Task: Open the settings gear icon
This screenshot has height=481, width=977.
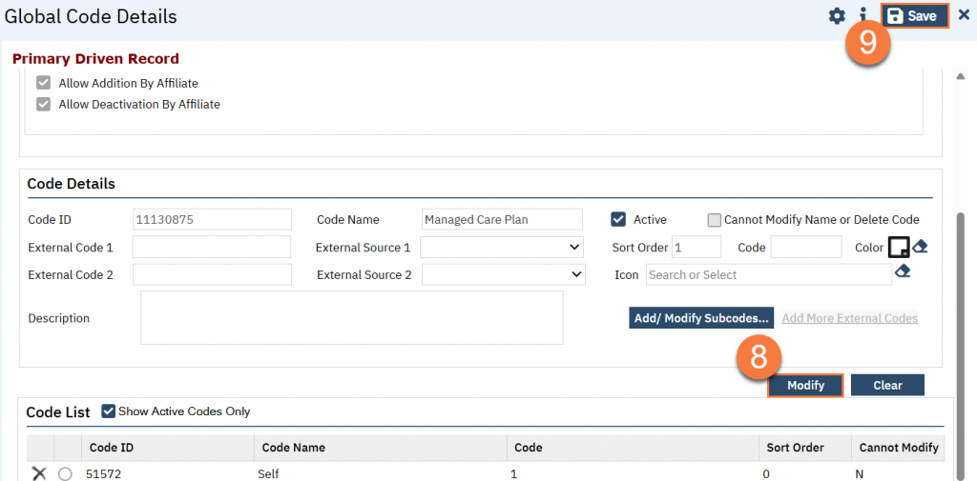Action: point(837,16)
